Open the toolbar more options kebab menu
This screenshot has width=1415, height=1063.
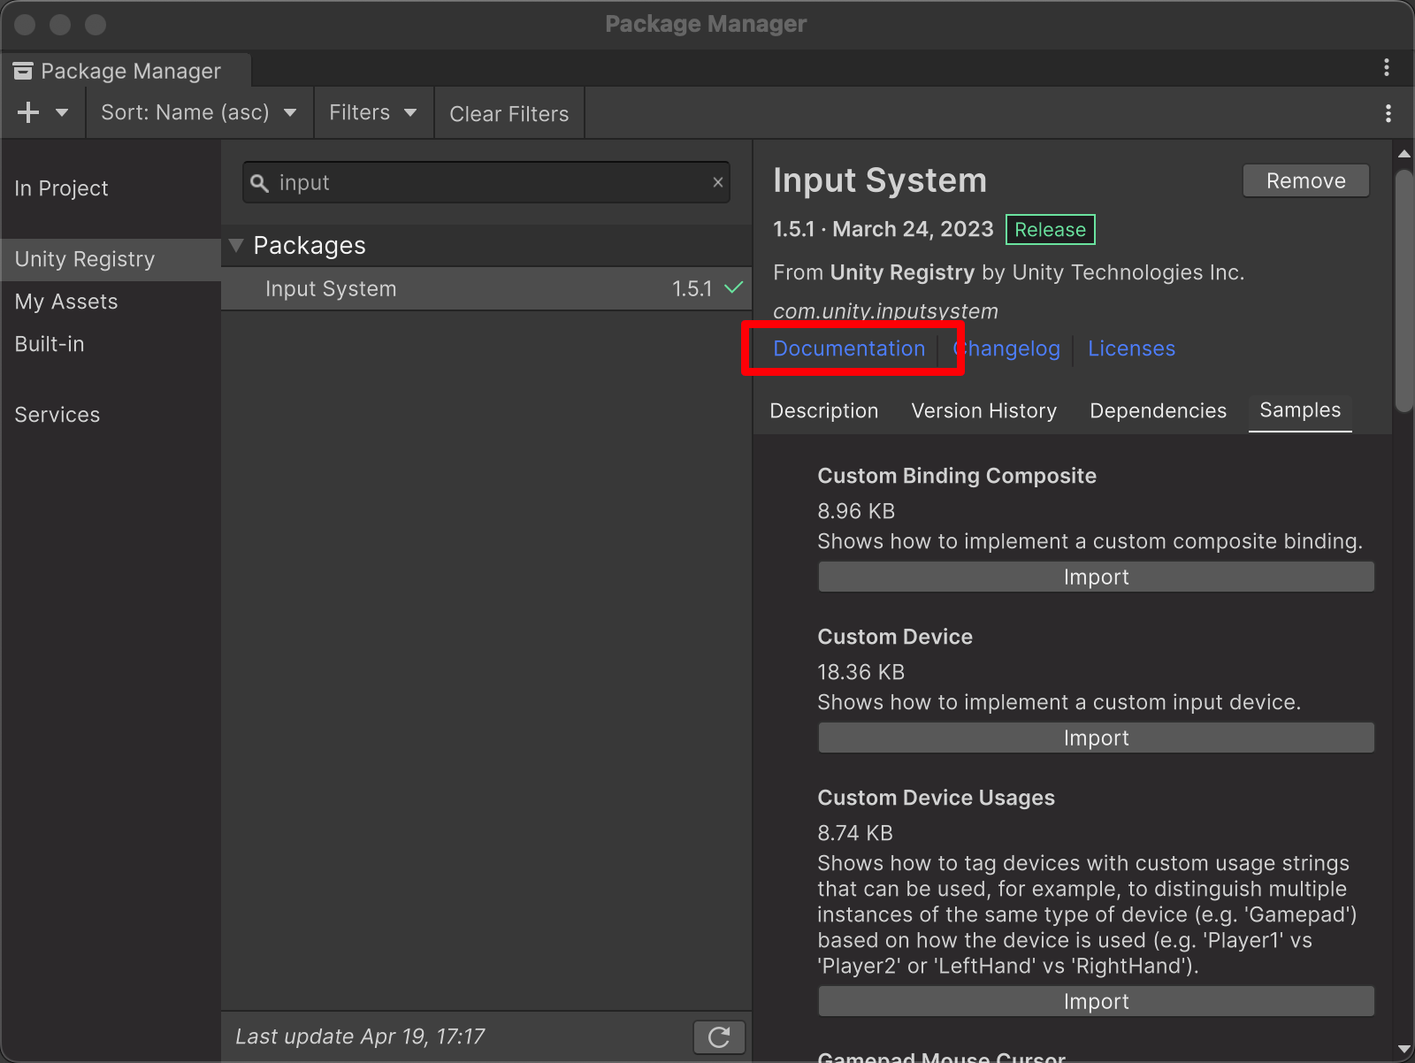pos(1388,113)
